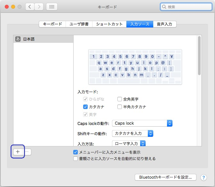The width and height of the screenshot is (215, 187).
Task: Open the Shiftキーの動作 dropdown
Action: point(132,133)
